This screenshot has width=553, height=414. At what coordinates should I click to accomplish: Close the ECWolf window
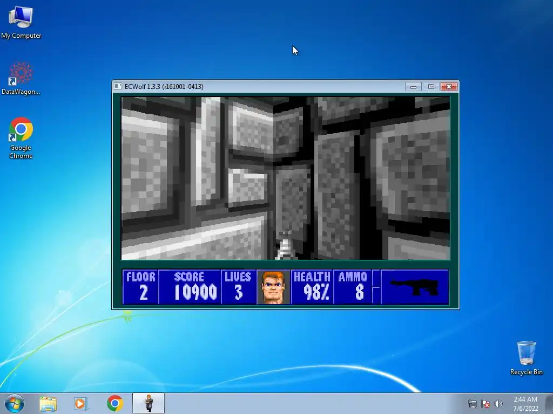click(449, 87)
